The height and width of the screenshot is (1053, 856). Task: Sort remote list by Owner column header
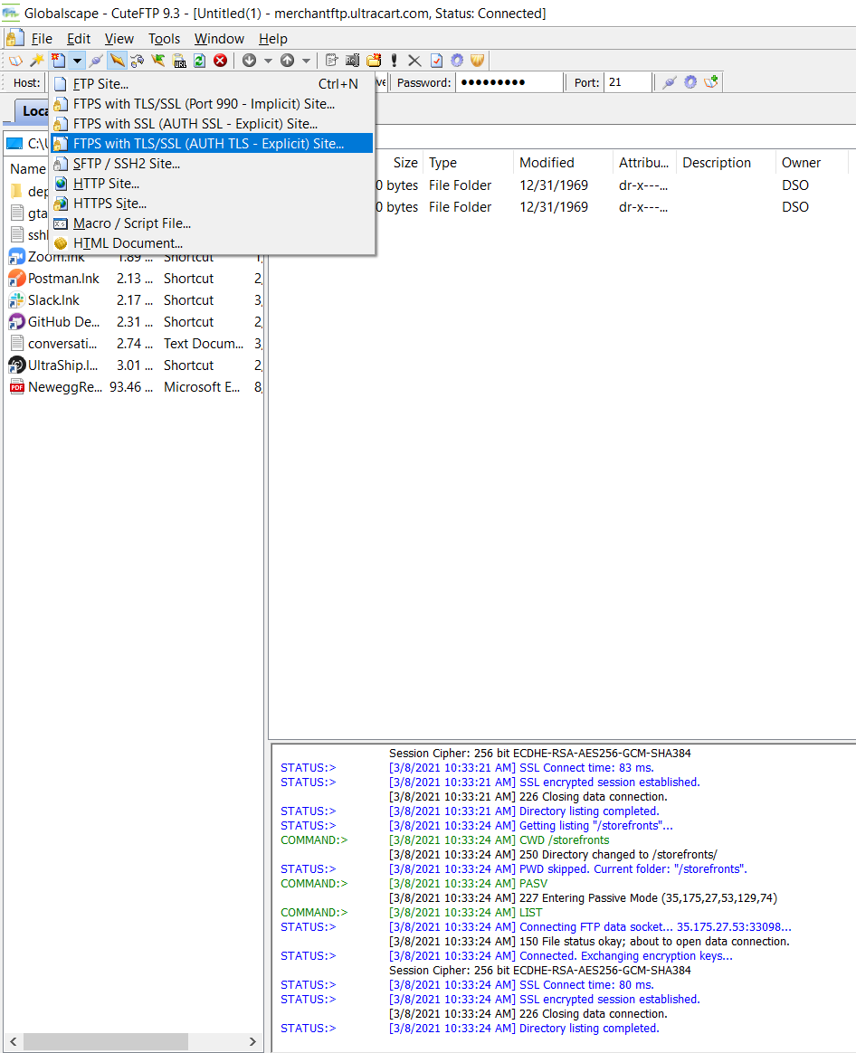tap(813, 163)
